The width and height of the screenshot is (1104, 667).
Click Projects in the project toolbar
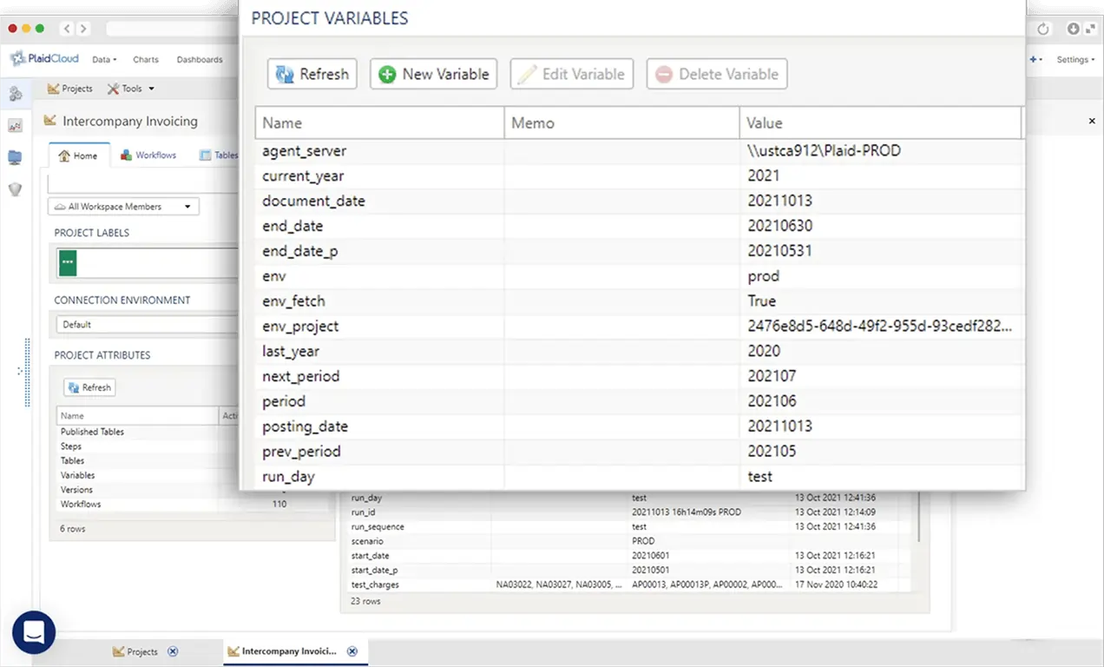(x=69, y=89)
